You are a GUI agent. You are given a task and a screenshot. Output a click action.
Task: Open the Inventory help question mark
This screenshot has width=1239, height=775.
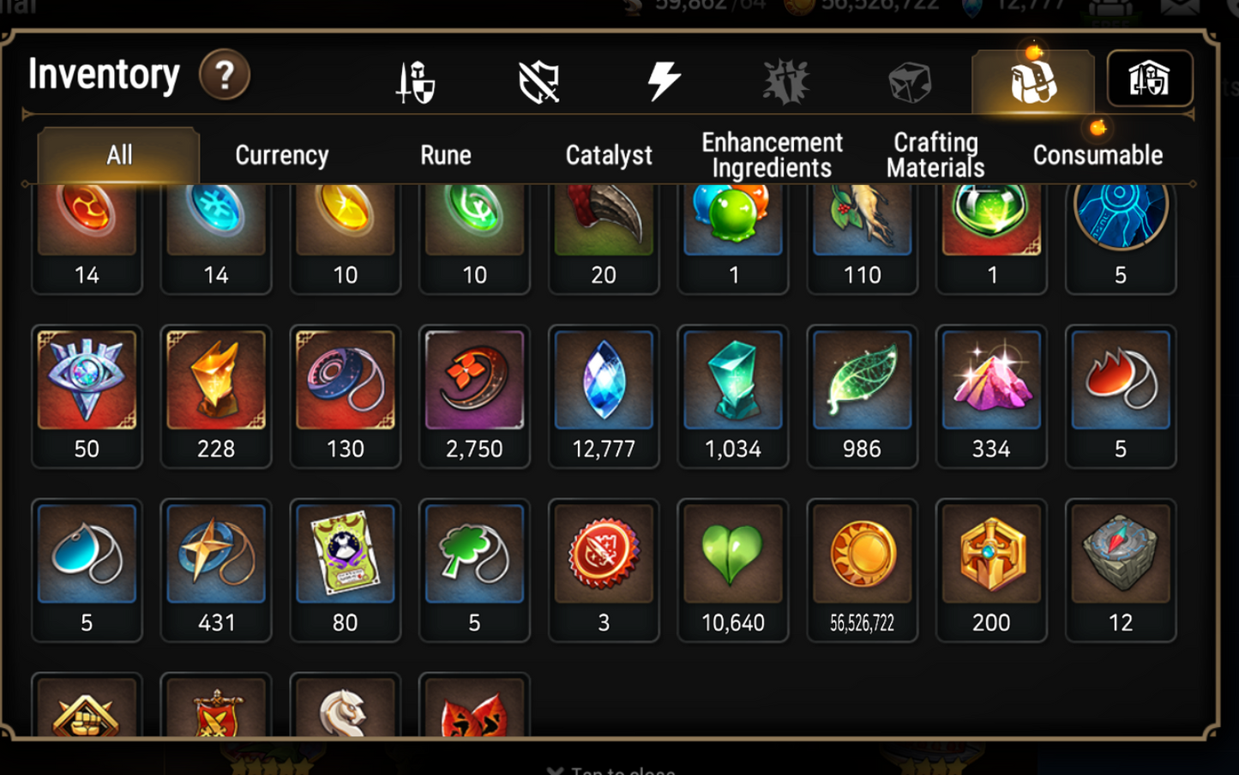[x=225, y=75]
